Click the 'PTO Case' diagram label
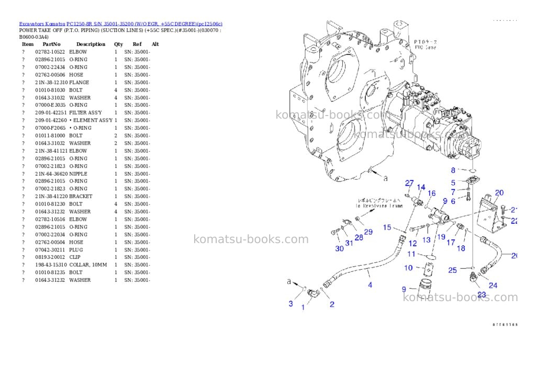Image resolution: width=536 pixels, height=379 pixels. point(425,47)
